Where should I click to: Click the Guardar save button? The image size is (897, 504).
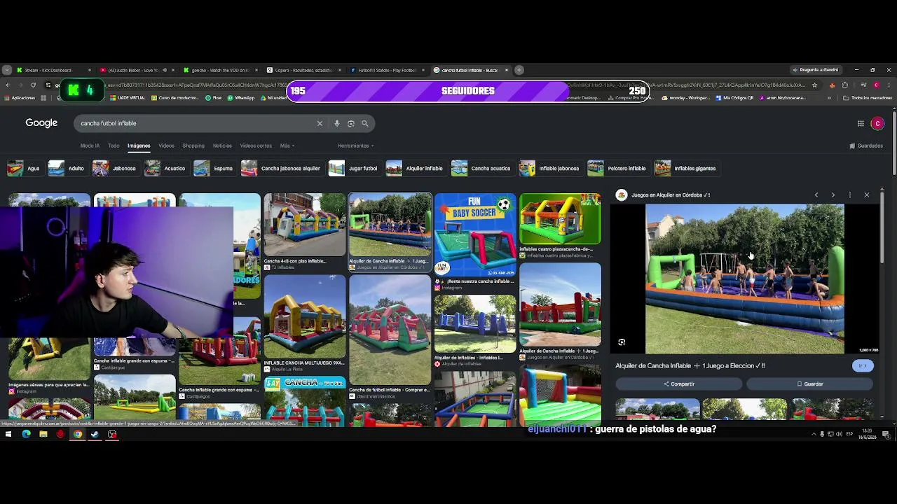click(x=810, y=384)
